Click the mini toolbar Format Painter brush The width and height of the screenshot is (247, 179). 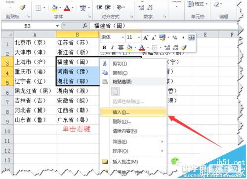coord(184,47)
